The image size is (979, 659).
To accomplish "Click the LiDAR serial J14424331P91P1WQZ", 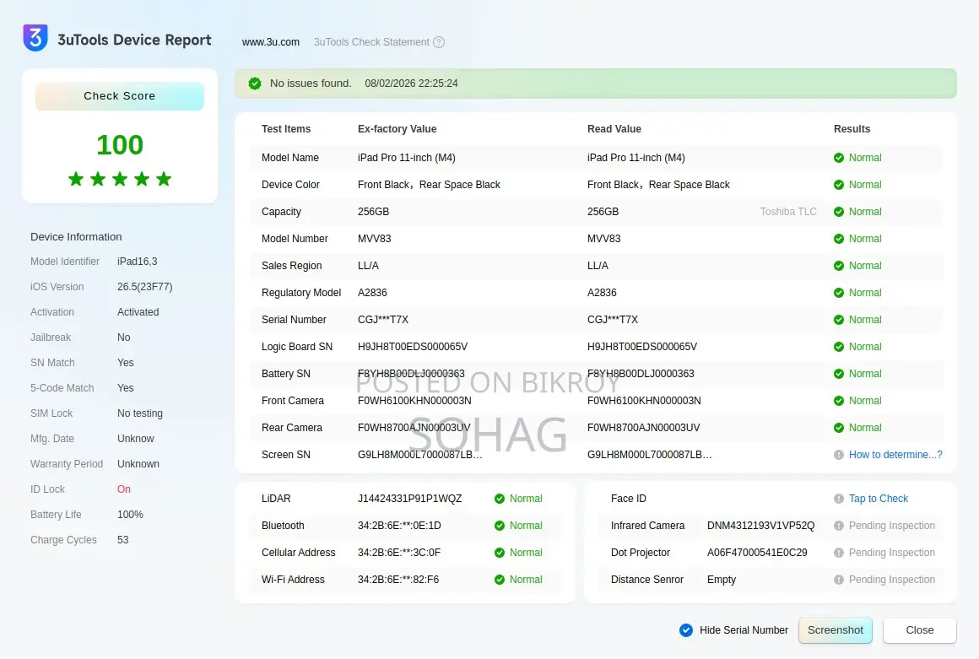I will click(409, 499).
